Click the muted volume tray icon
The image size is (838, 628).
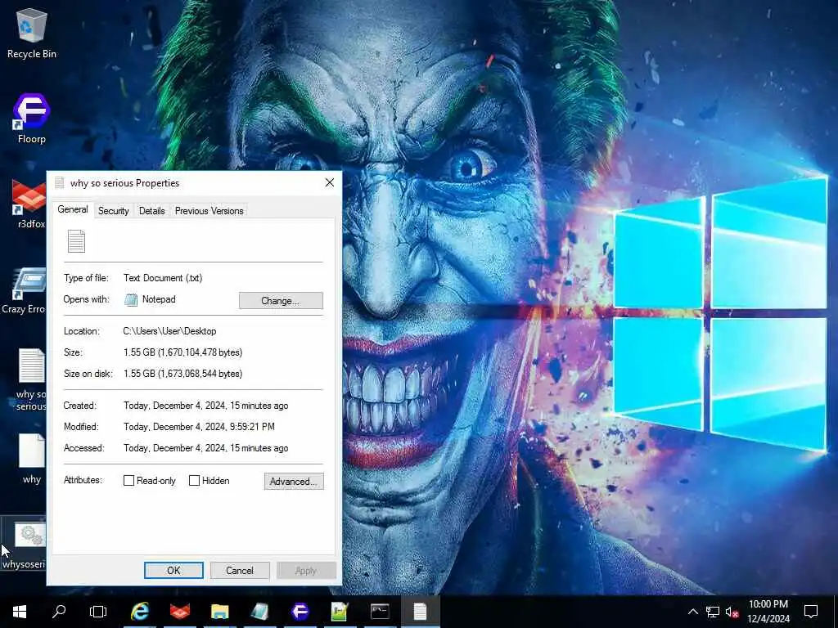point(732,612)
